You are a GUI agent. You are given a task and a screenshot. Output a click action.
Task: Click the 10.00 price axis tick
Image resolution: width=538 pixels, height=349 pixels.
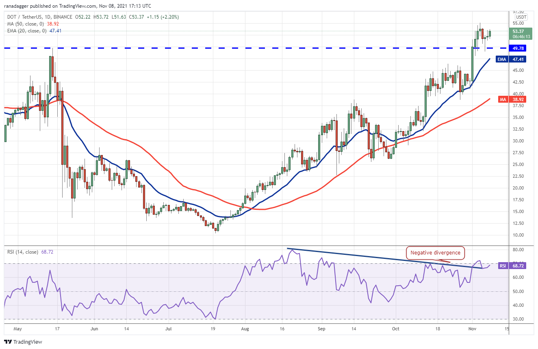[x=518, y=235]
